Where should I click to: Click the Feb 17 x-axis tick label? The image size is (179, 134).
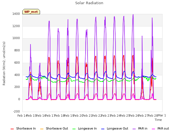pyautogui.click(x=50, y=116)
